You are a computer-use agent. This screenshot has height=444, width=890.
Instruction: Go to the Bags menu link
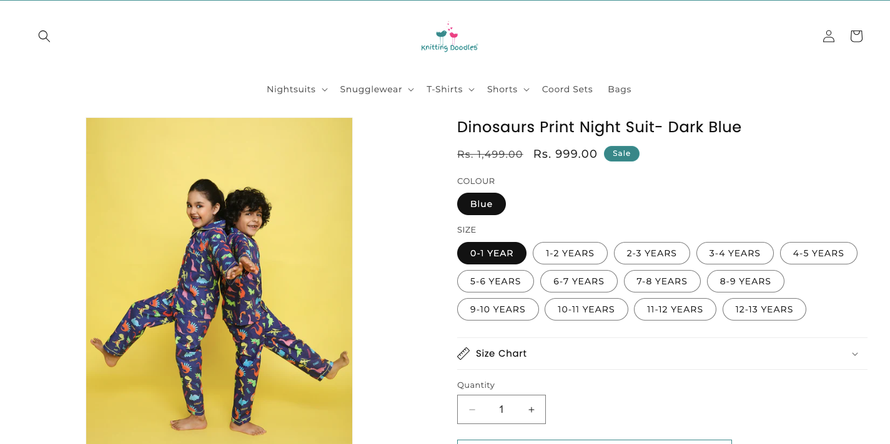620,89
